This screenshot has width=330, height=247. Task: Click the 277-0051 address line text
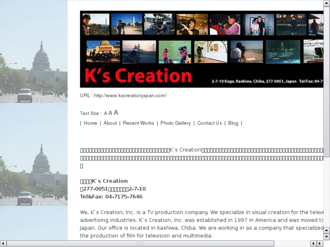coord(113,189)
